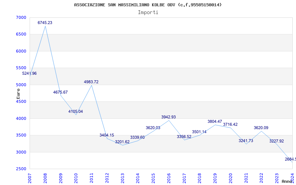Click the 2016 year label
This screenshot has width=296, height=185.
point(169,178)
